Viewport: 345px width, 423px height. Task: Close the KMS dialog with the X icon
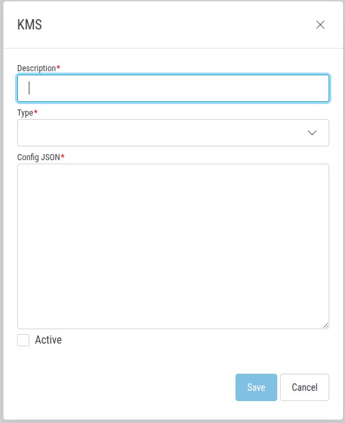[x=320, y=25]
